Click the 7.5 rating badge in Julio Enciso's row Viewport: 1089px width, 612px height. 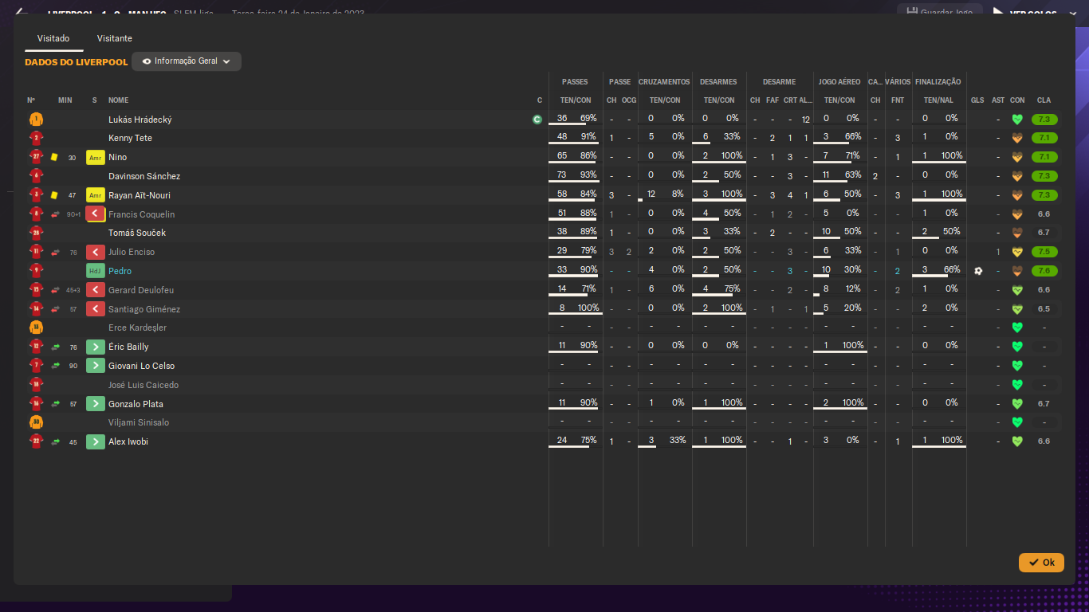(x=1044, y=252)
